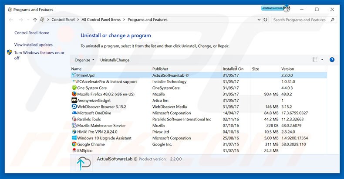Refresh the Programs and Features list
344x179 pixels.
(265, 20)
